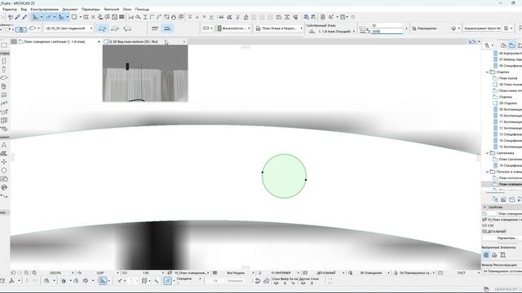Select the Marquee tool in toolbox
This screenshot has height=293, width=522.
[4, 46]
